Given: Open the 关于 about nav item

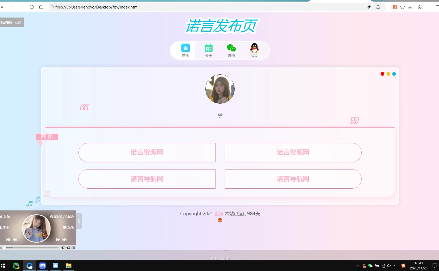Looking at the screenshot, I should 209,50.
